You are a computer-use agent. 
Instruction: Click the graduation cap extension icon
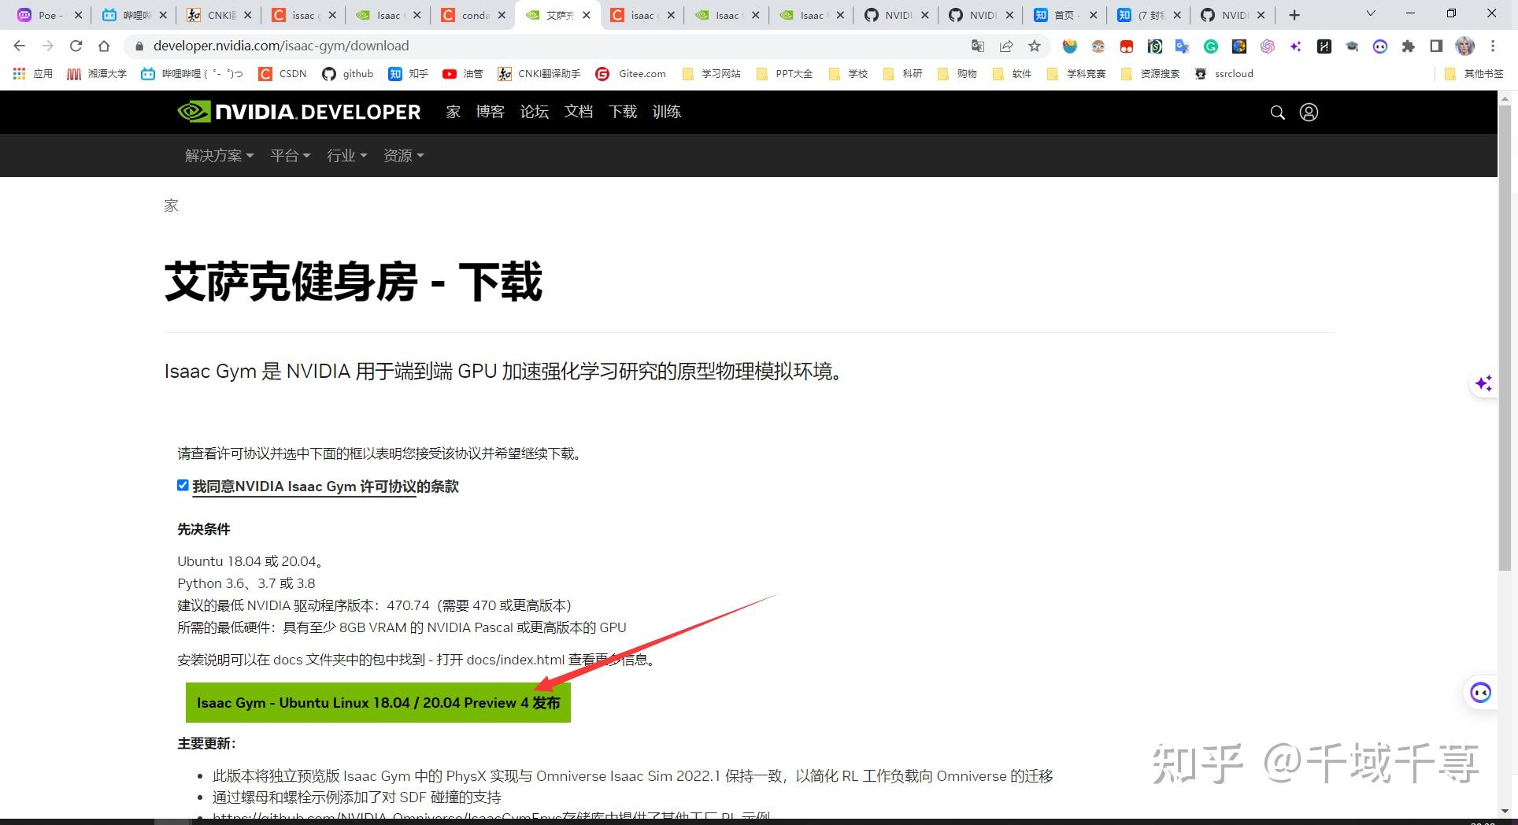[x=1352, y=46]
